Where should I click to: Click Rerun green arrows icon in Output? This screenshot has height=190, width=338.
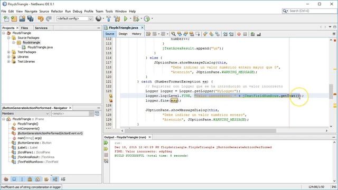106,143
